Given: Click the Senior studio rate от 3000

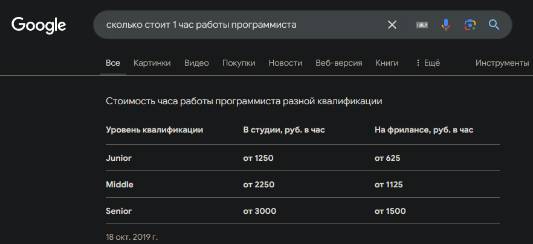Looking at the screenshot, I should click(260, 211).
